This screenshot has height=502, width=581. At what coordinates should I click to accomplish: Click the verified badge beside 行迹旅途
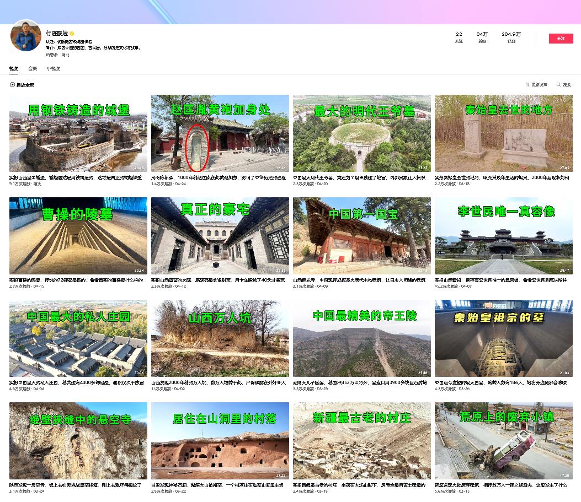click(71, 34)
